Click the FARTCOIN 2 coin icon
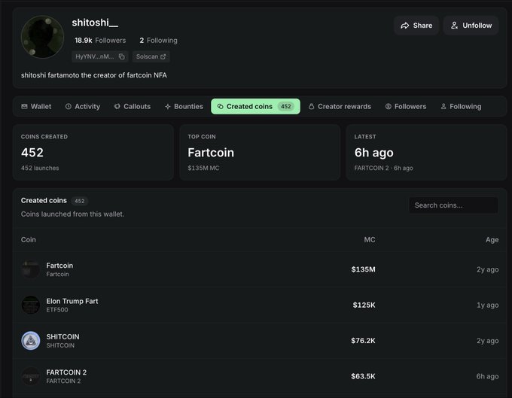This screenshot has height=398, width=512. click(x=31, y=376)
